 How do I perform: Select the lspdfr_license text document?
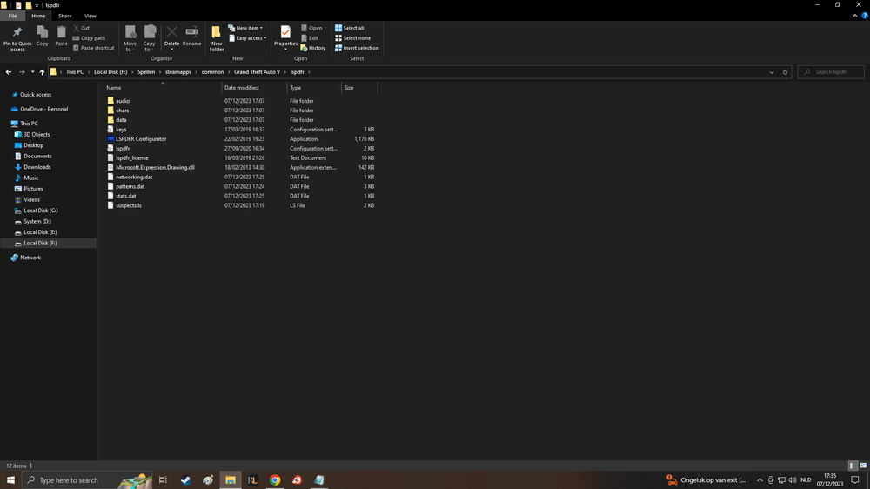(x=132, y=158)
